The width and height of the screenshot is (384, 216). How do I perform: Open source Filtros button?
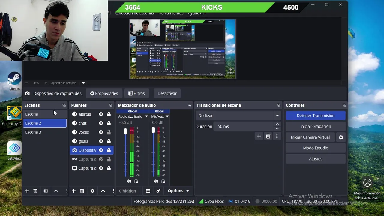136,93
